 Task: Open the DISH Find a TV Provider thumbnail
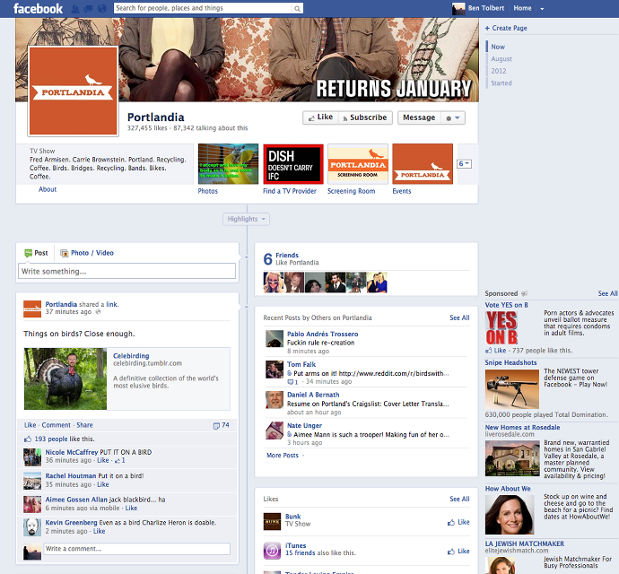click(x=293, y=164)
